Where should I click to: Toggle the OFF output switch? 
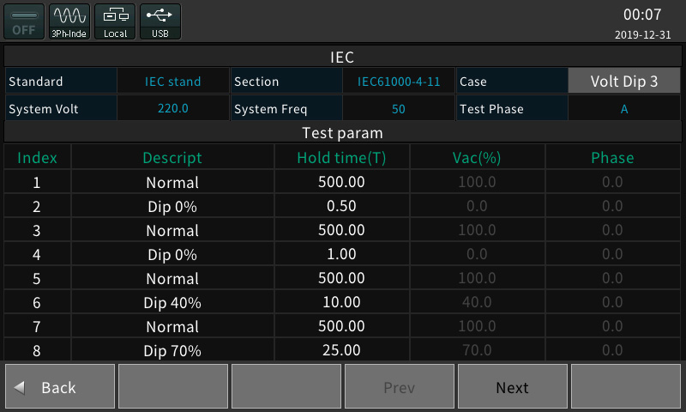[24, 22]
